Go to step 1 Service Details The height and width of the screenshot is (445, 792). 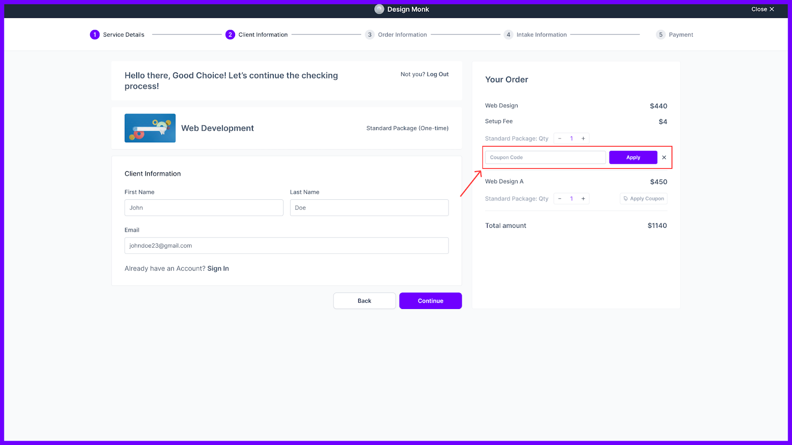coord(117,35)
